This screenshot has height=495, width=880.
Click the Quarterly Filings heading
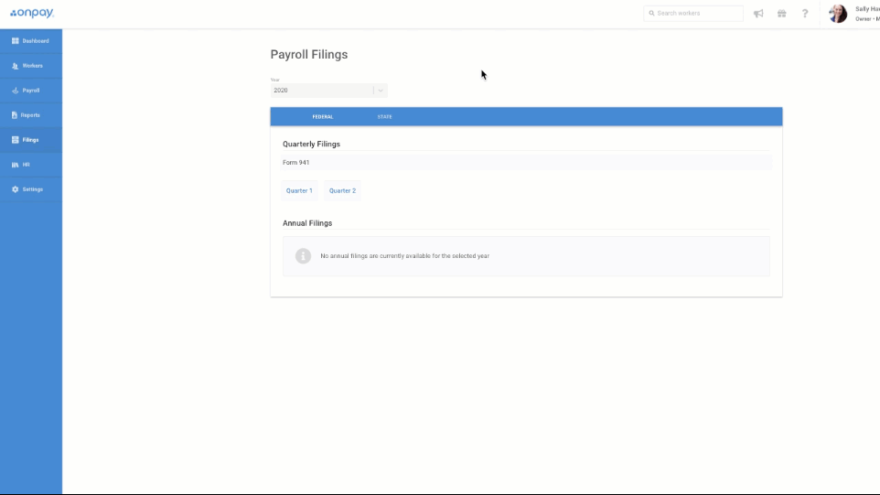coord(312,145)
